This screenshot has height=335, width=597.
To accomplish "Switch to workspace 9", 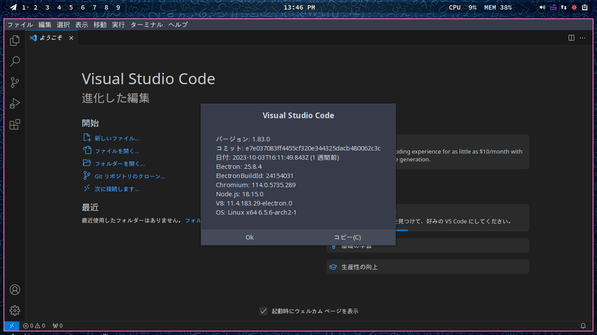I will 118,7.
